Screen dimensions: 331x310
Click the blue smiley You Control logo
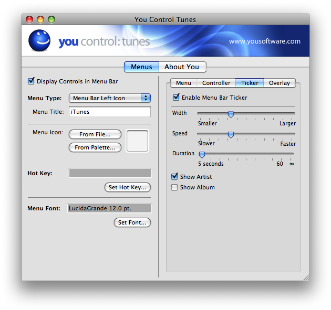point(39,40)
